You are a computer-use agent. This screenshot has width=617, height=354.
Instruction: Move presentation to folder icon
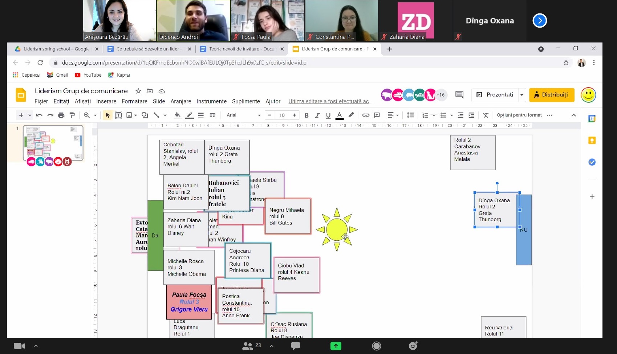tap(150, 91)
